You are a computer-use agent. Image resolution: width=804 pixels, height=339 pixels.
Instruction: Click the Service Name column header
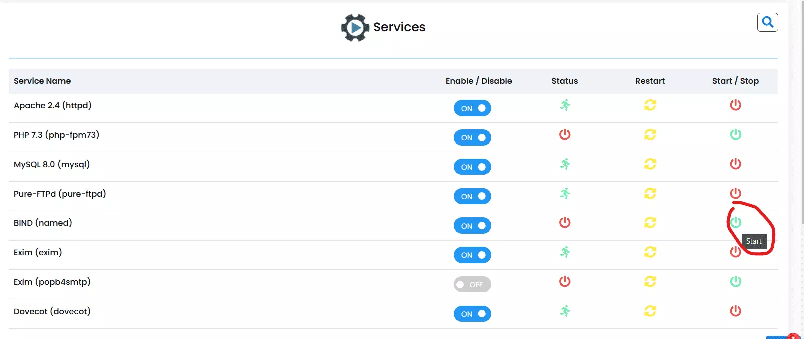(42, 81)
